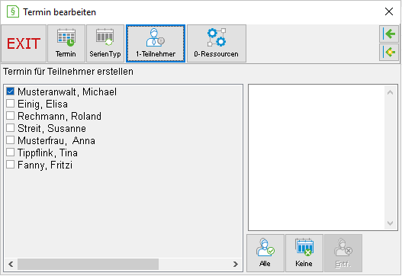This screenshot has height=276, width=402.
Task: Click the lower yellow-green arrow icon
Action: (389, 52)
